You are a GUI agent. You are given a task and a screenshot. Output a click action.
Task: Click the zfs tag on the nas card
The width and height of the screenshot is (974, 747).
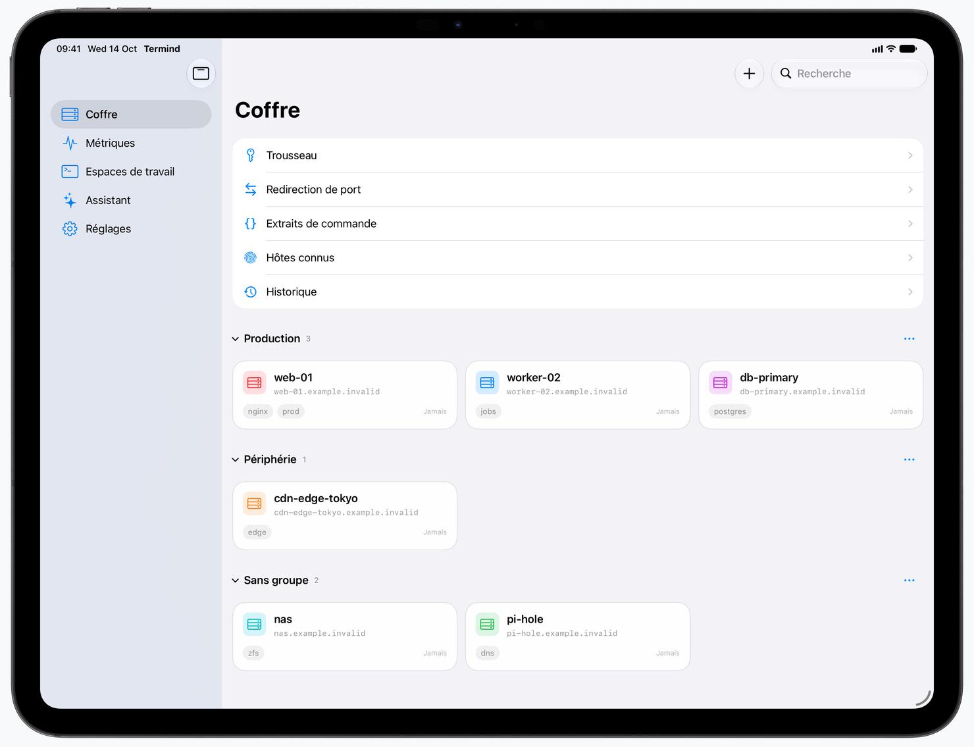[253, 654]
